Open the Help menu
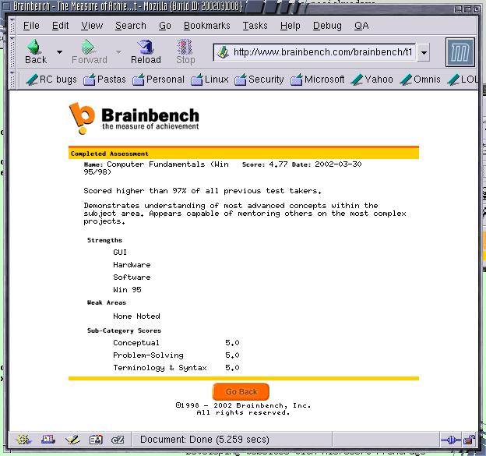Image resolution: width=486 pixels, height=456 pixels. tap(290, 26)
